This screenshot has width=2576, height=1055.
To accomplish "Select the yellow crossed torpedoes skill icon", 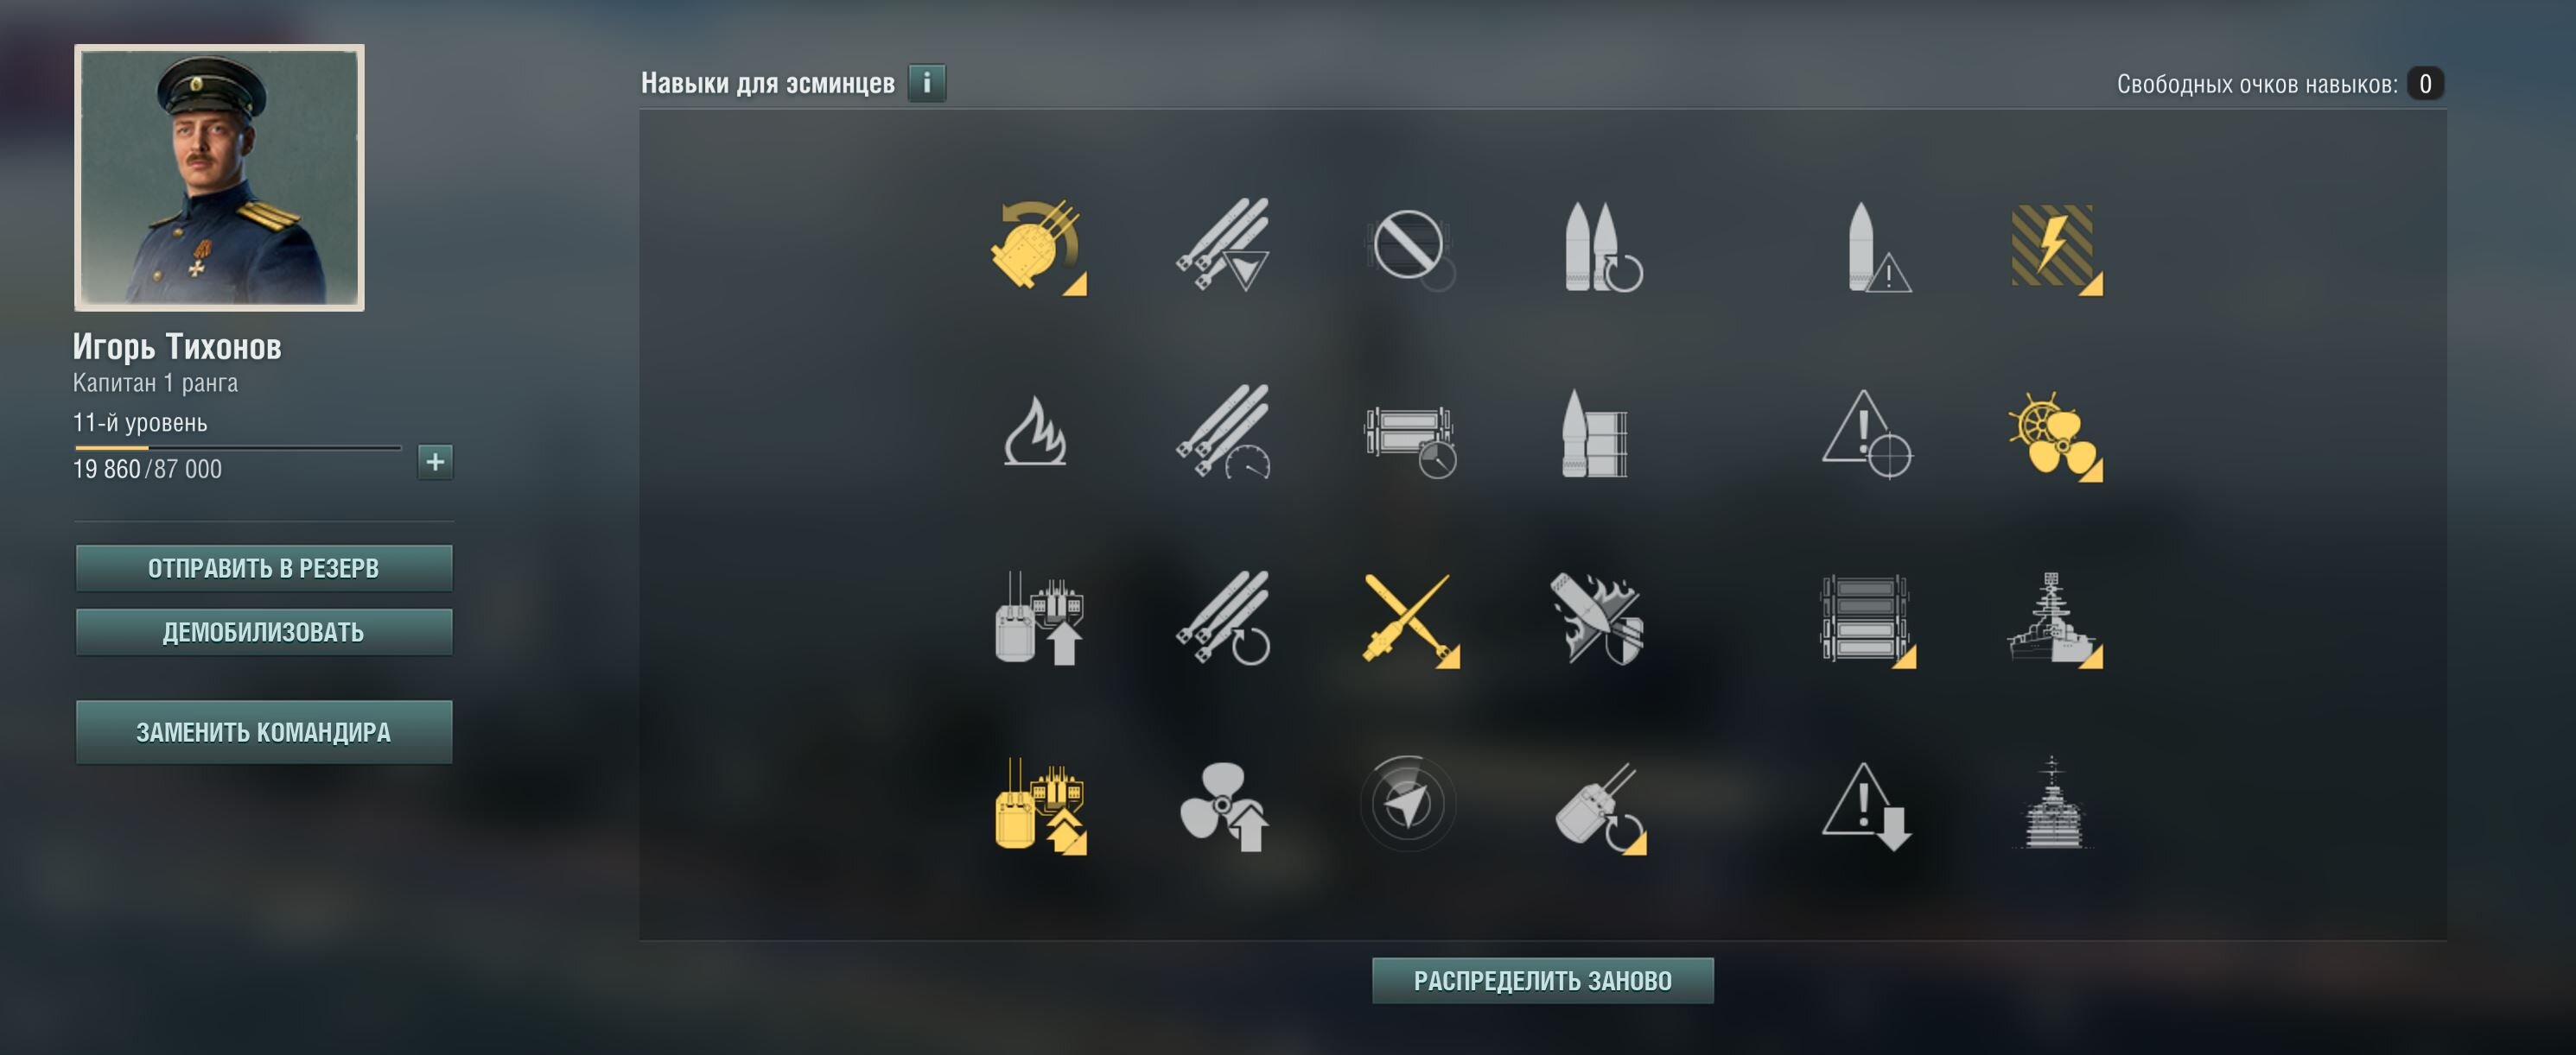I will [x=1410, y=619].
